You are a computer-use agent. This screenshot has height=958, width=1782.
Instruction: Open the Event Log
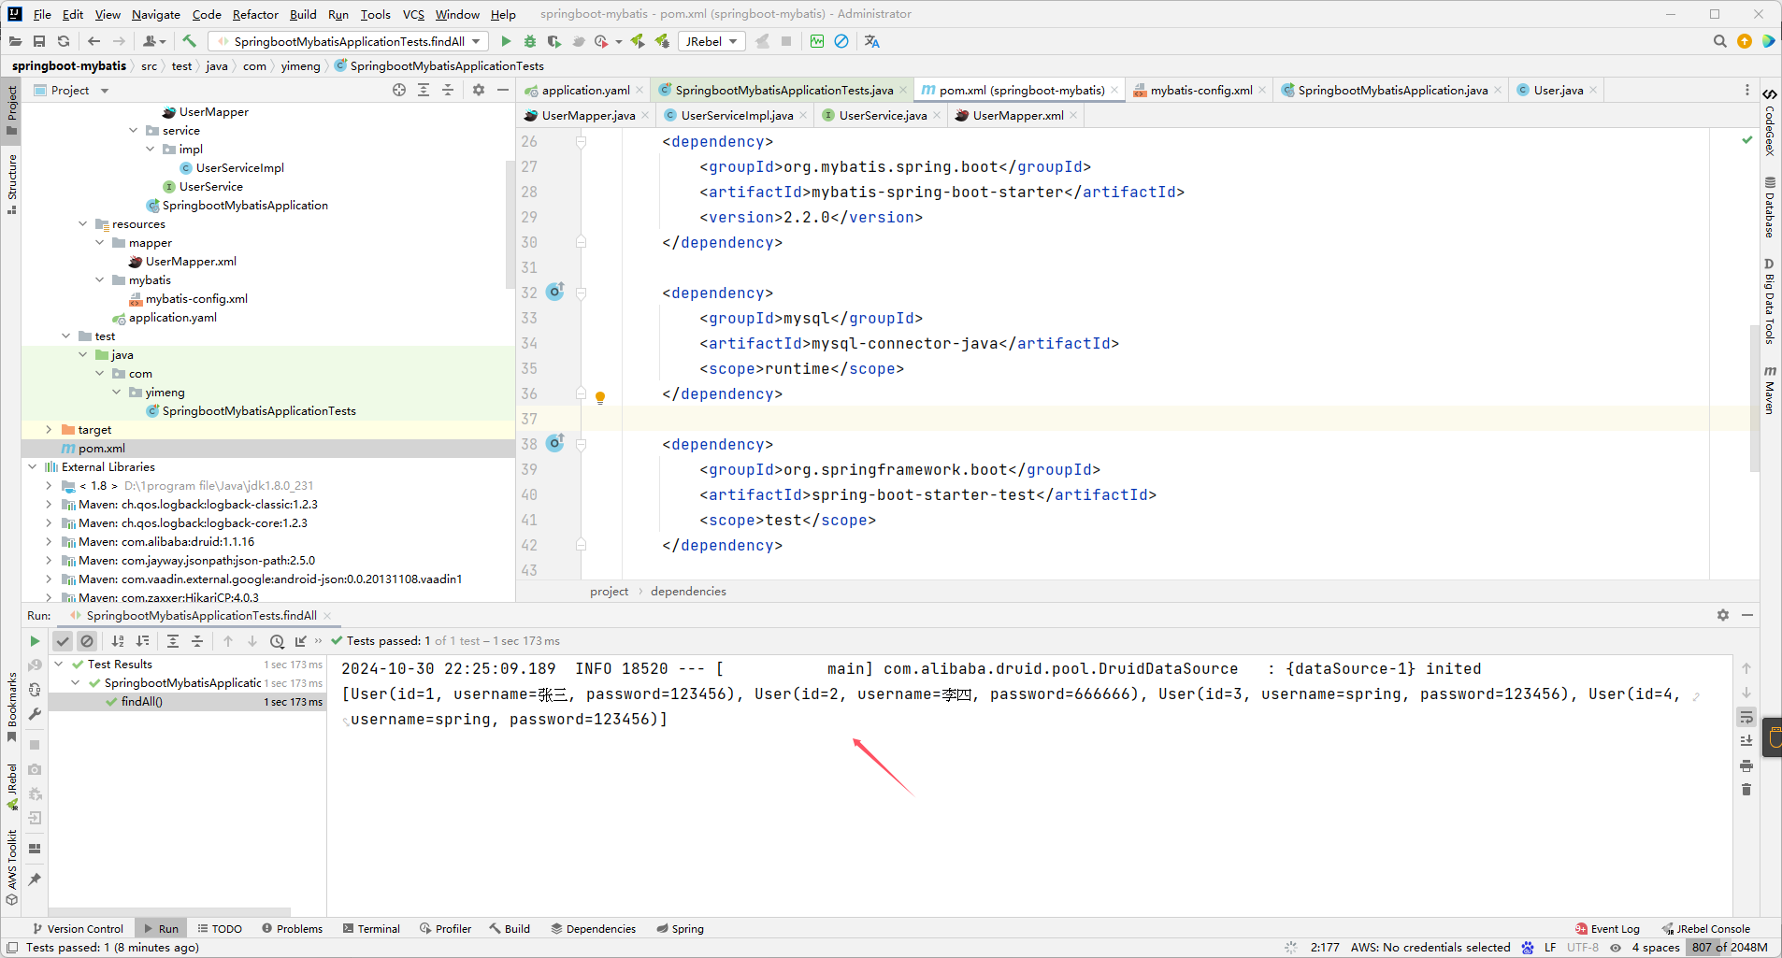tap(1608, 929)
